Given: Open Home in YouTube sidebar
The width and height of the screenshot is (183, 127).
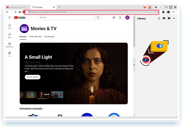Looking at the screenshot, I should 10,26.
